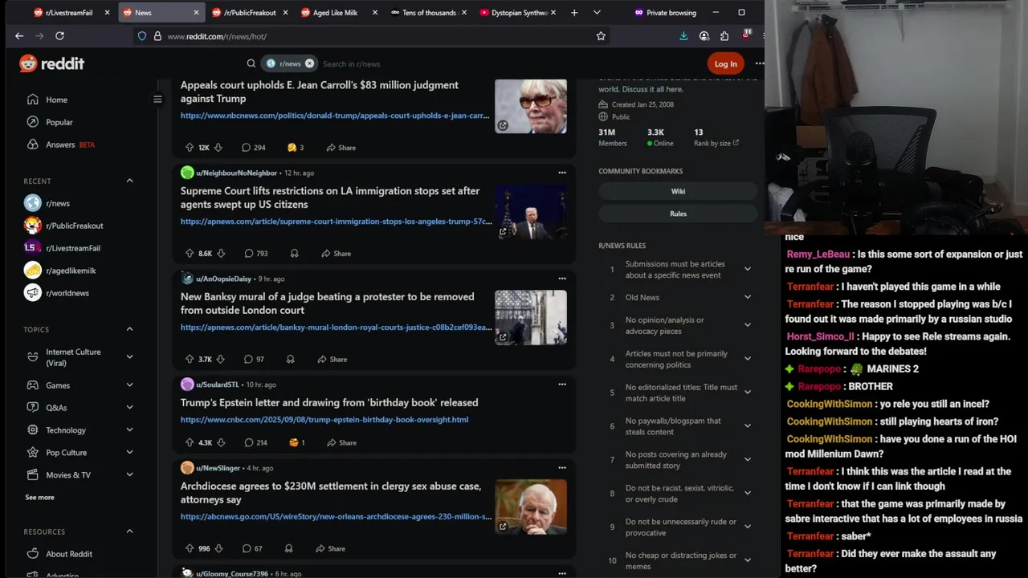Click the Reddit logo home link
Viewport: 1028px width, 578px height.
coord(51,63)
